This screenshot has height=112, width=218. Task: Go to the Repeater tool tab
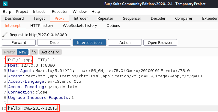105,19
